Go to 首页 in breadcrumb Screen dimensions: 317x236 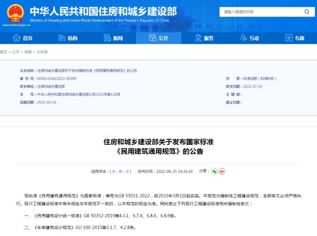[4, 52]
